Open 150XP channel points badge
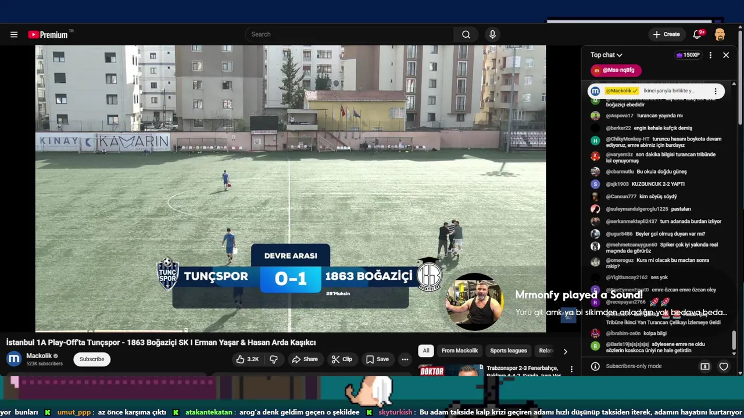The width and height of the screenshot is (744, 418). [688, 55]
